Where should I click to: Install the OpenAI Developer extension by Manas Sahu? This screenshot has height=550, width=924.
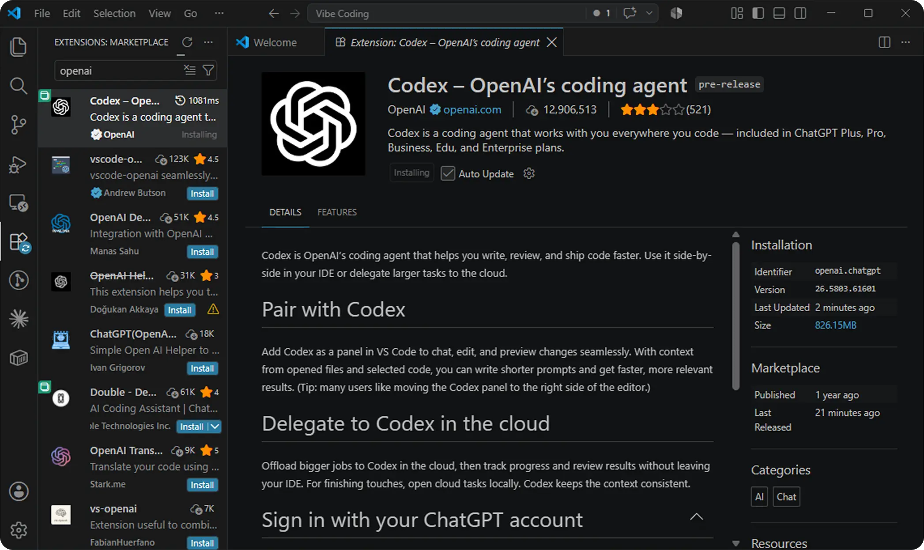coord(202,252)
